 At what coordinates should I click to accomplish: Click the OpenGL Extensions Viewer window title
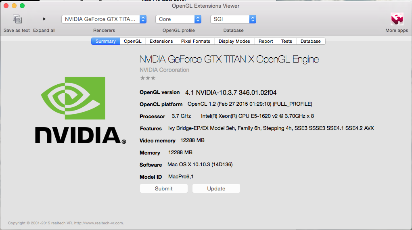click(x=205, y=6)
